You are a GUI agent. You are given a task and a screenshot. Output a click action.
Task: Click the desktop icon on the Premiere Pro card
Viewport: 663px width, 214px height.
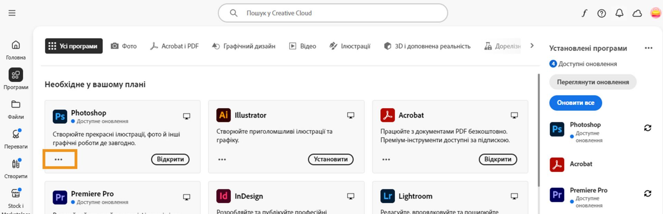186,197
